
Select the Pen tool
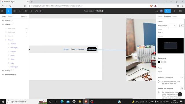26,11
